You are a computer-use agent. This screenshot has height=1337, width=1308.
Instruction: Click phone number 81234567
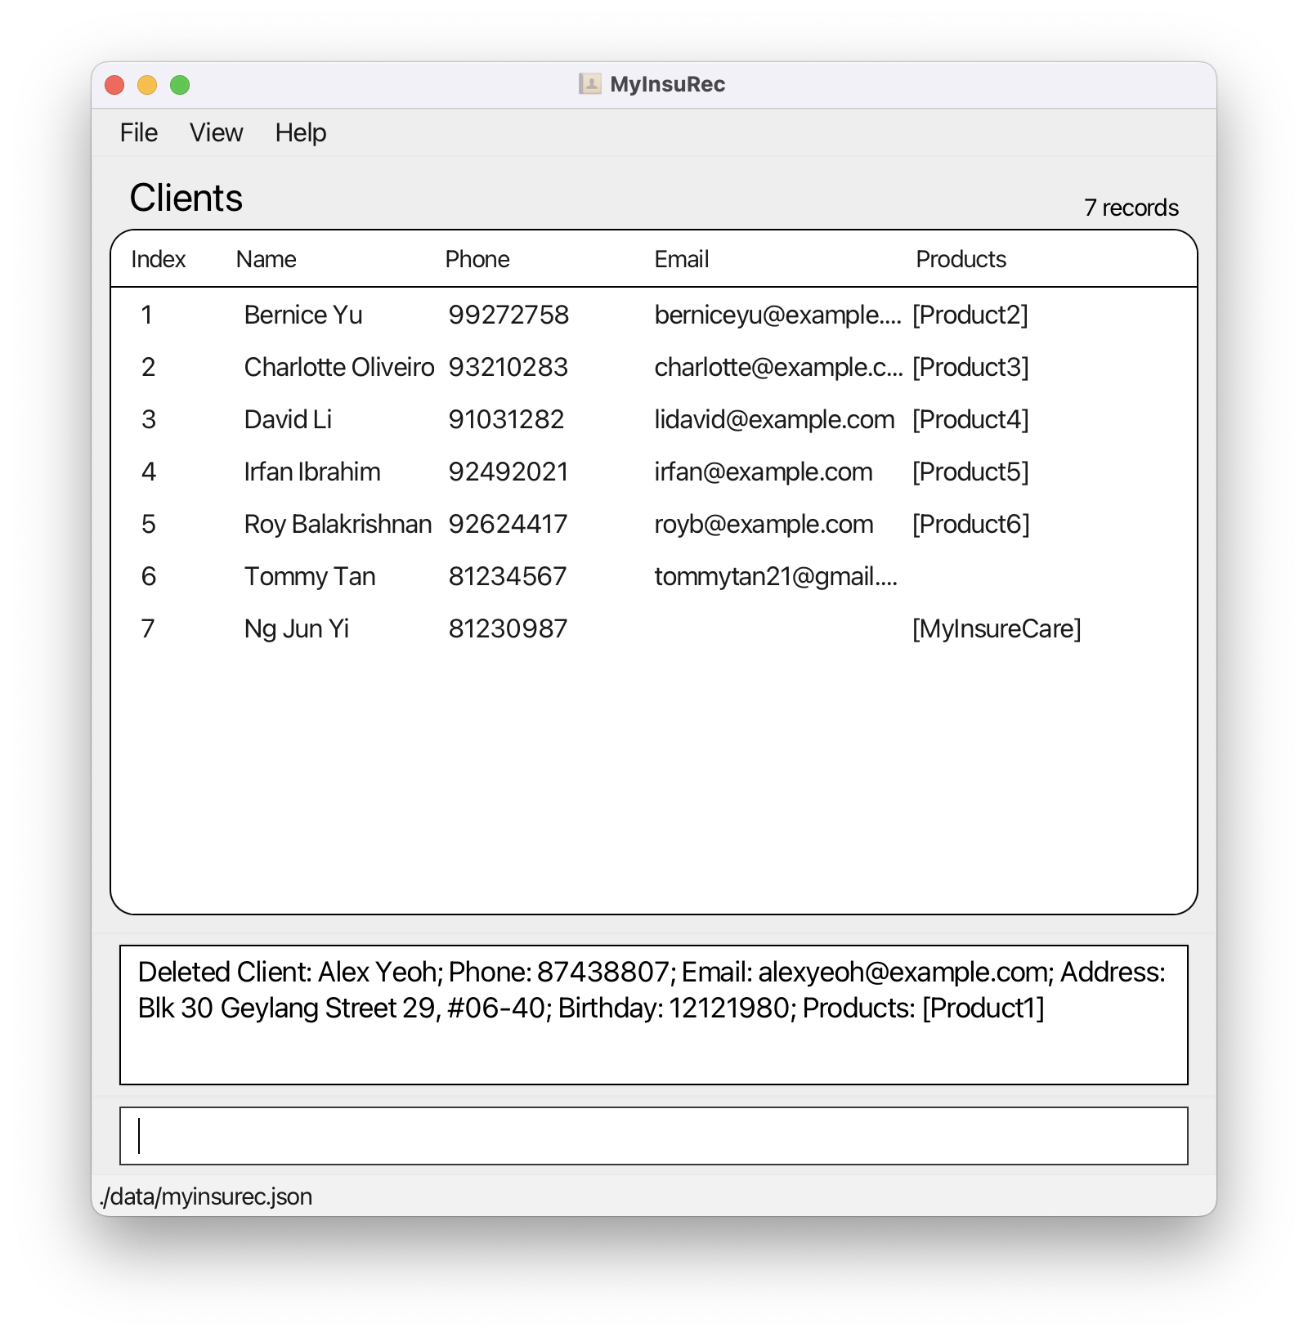tap(507, 576)
